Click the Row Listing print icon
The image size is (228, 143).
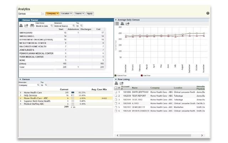click(116, 83)
